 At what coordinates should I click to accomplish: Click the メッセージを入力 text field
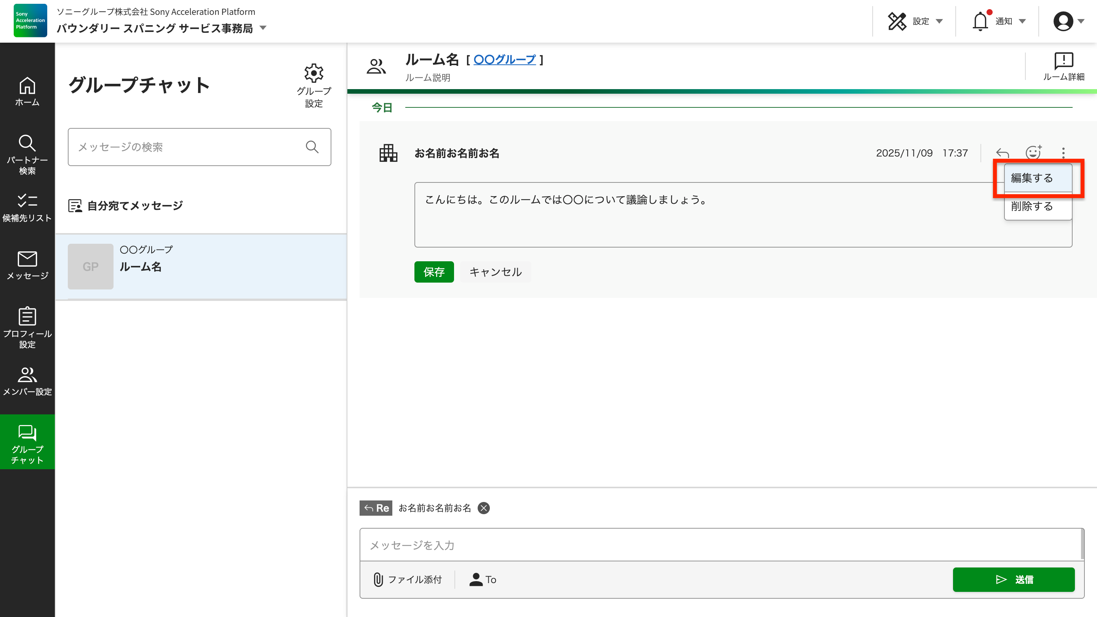[x=720, y=545]
